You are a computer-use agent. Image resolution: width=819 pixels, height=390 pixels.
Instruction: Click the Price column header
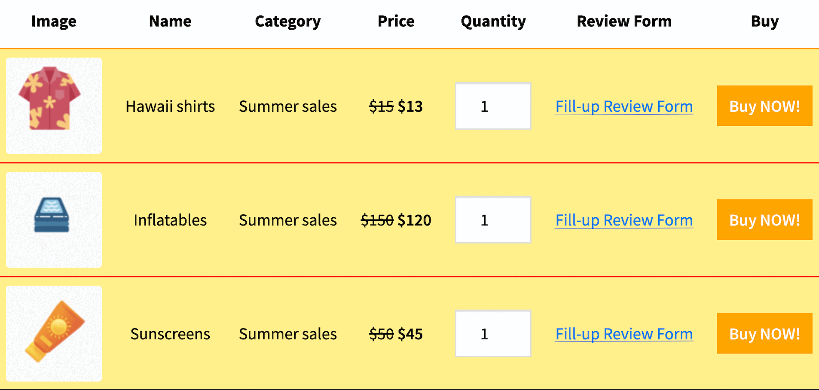pyautogui.click(x=395, y=21)
